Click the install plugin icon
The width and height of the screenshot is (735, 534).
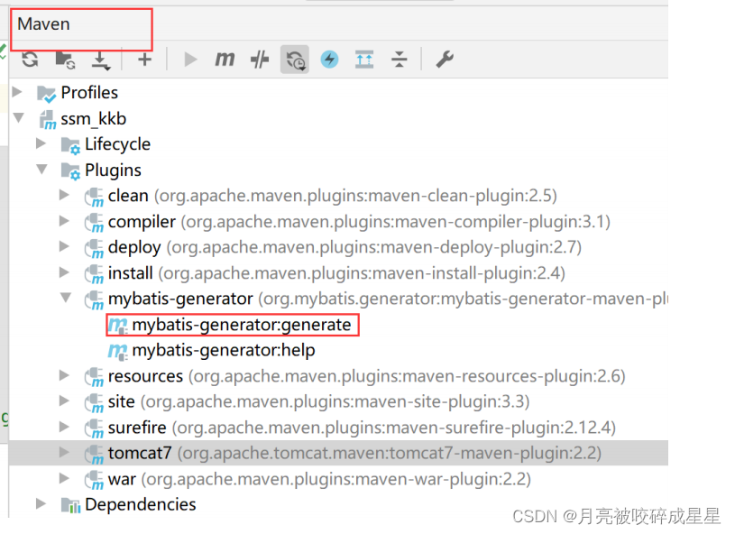(x=94, y=274)
